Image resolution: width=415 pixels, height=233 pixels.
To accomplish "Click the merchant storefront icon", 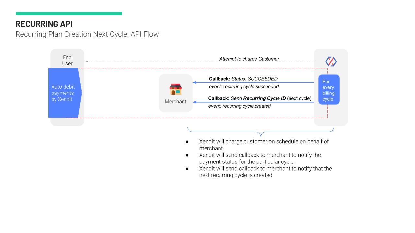I will pyautogui.click(x=175, y=89).
